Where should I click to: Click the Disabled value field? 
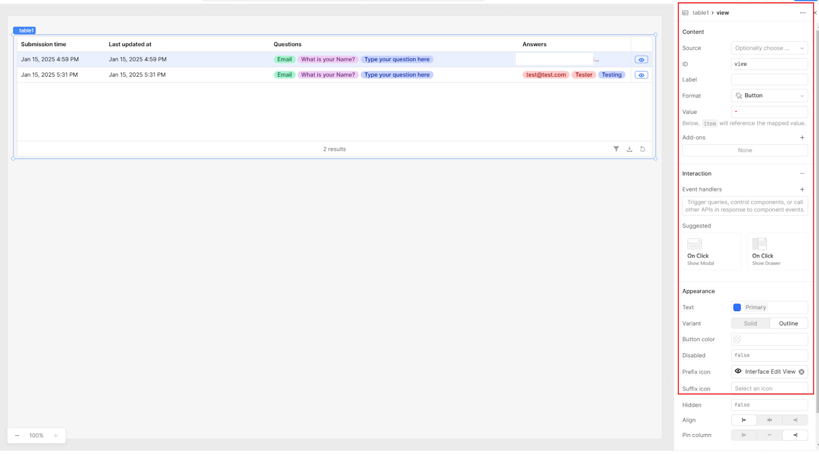click(x=769, y=355)
